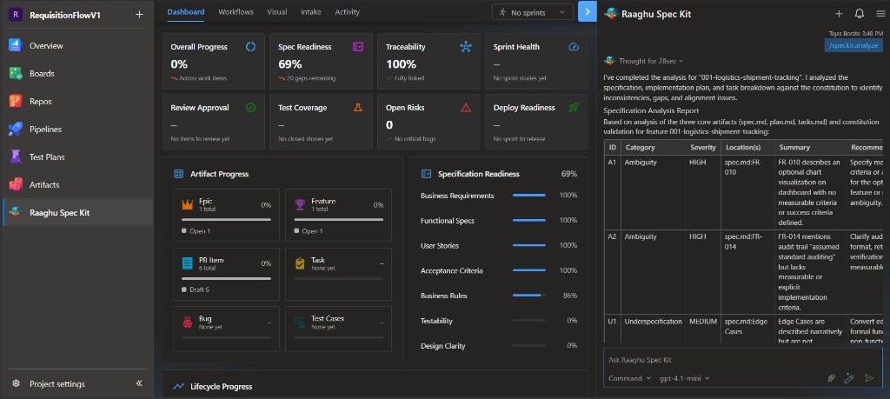Click the Review Approval check icon
Screen dimensions: 890x399
pyautogui.click(x=250, y=107)
